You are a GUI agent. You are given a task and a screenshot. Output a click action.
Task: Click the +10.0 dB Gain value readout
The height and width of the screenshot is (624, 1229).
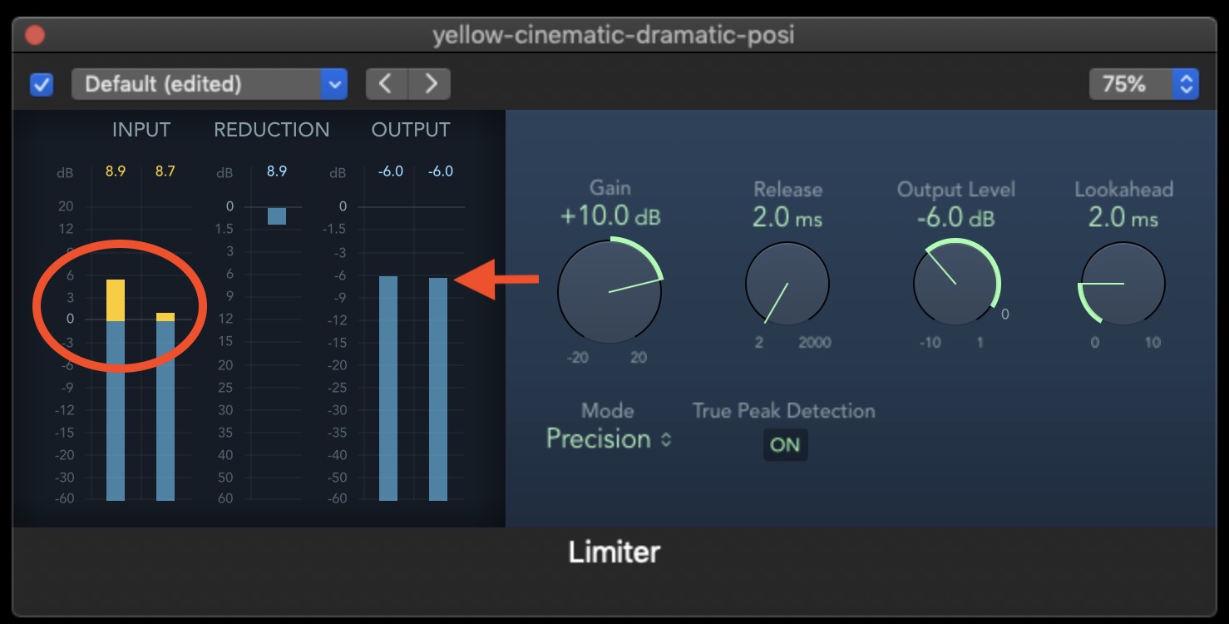click(611, 215)
